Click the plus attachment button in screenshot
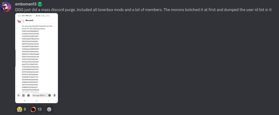279x115 pixels. click(x=19, y=95)
